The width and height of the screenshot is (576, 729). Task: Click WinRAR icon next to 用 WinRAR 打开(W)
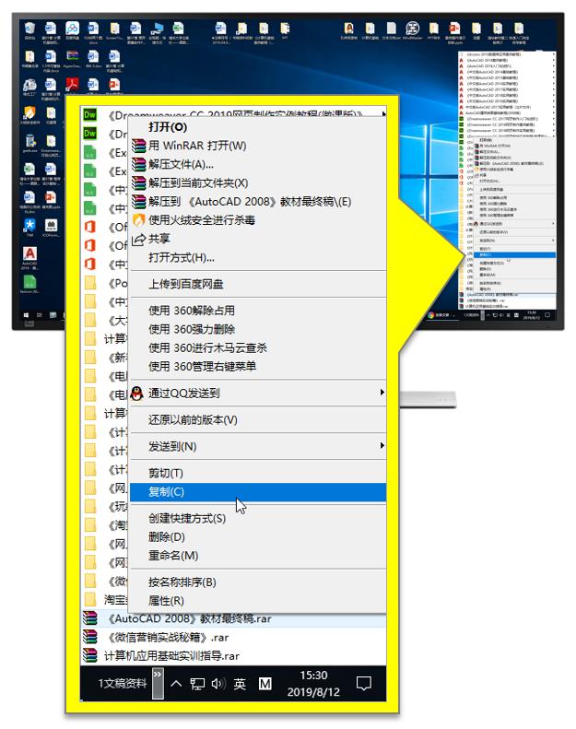coord(138,146)
